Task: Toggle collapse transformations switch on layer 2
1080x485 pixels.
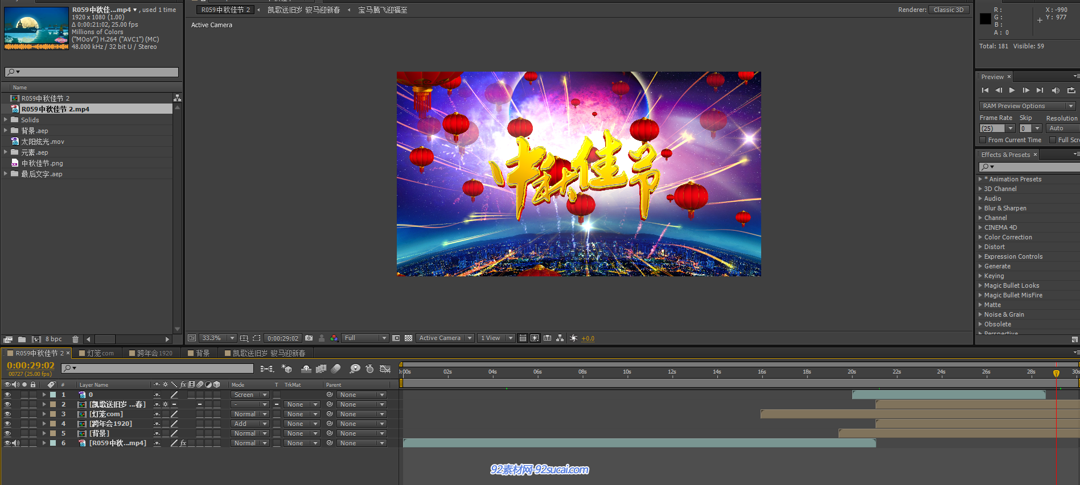Action: [x=165, y=404]
